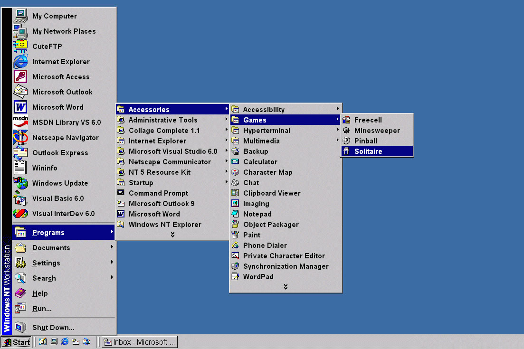Click the Pinball game icon

346,141
